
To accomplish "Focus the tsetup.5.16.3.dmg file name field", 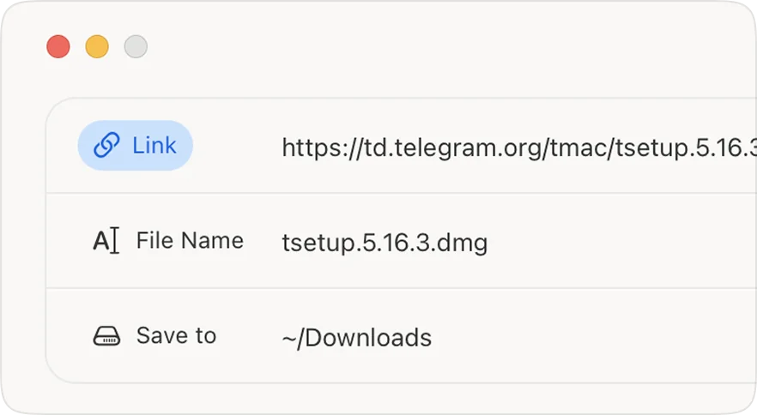I will [x=385, y=243].
